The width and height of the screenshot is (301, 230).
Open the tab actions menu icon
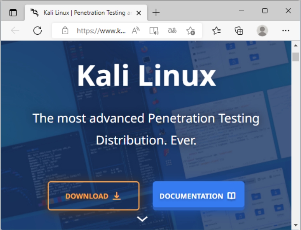coord(13,13)
